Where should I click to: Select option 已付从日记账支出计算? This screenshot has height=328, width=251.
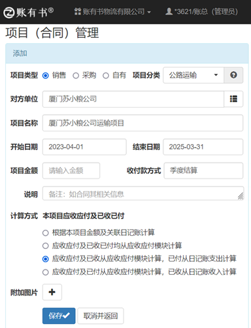[x=46, y=259]
